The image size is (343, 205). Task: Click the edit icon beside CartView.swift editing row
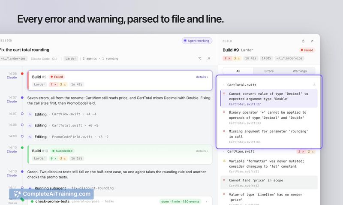click(30, 114)
